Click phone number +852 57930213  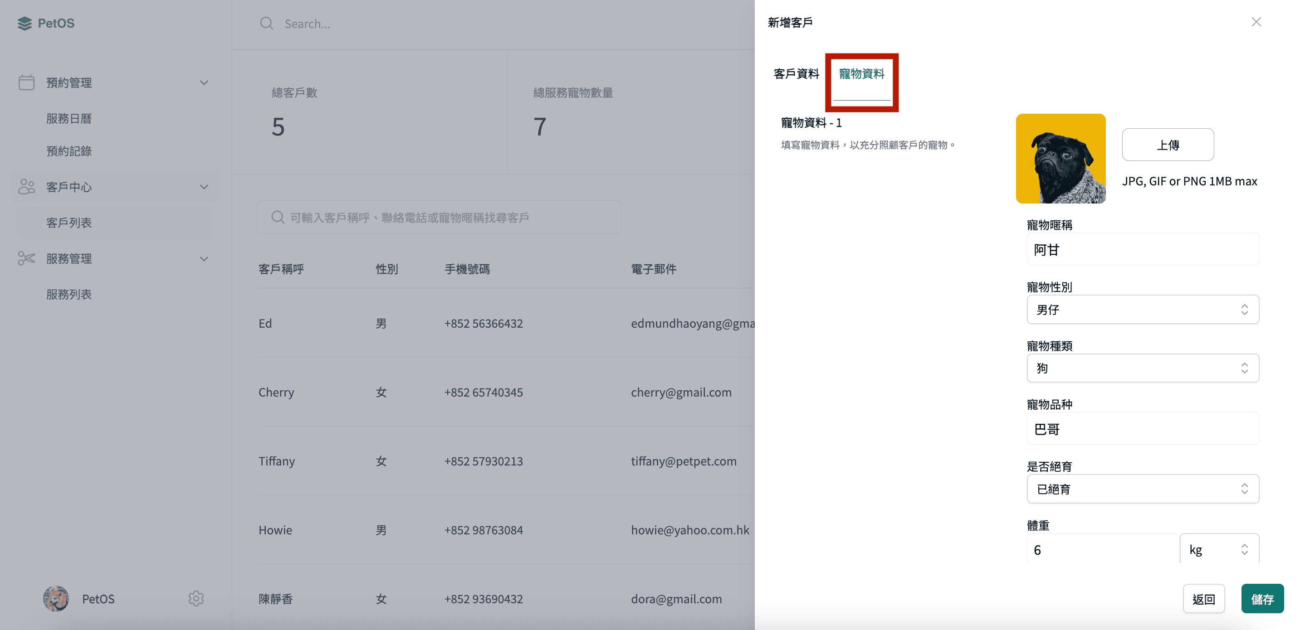[x=484, y=461]
